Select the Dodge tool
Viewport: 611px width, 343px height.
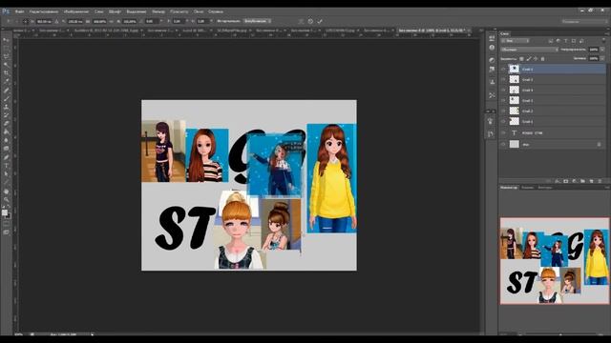coord(6,149)
